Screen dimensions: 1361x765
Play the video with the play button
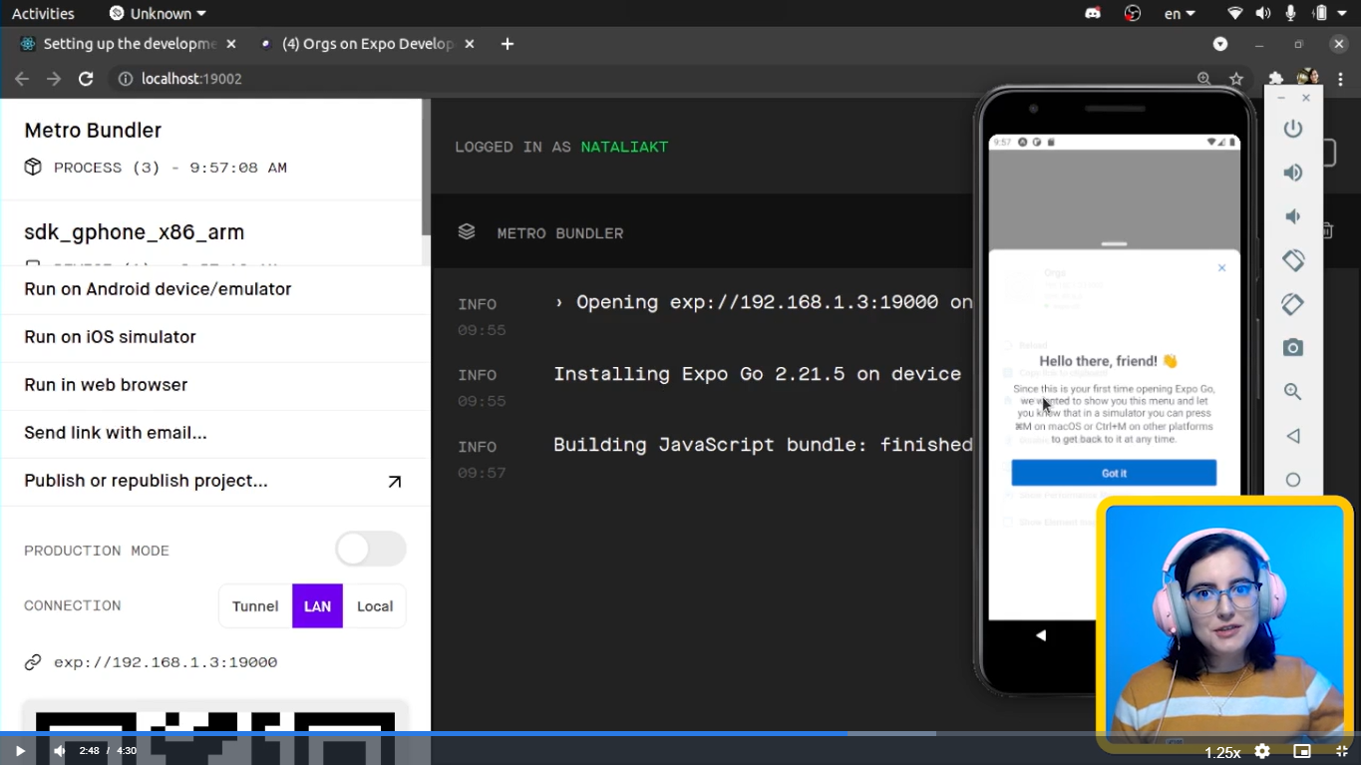pyautogui.click(x=20, y=751)
